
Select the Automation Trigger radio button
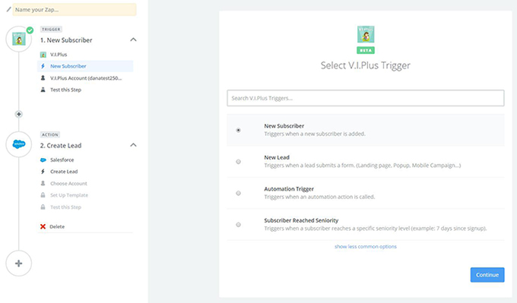tap(239, 194)
